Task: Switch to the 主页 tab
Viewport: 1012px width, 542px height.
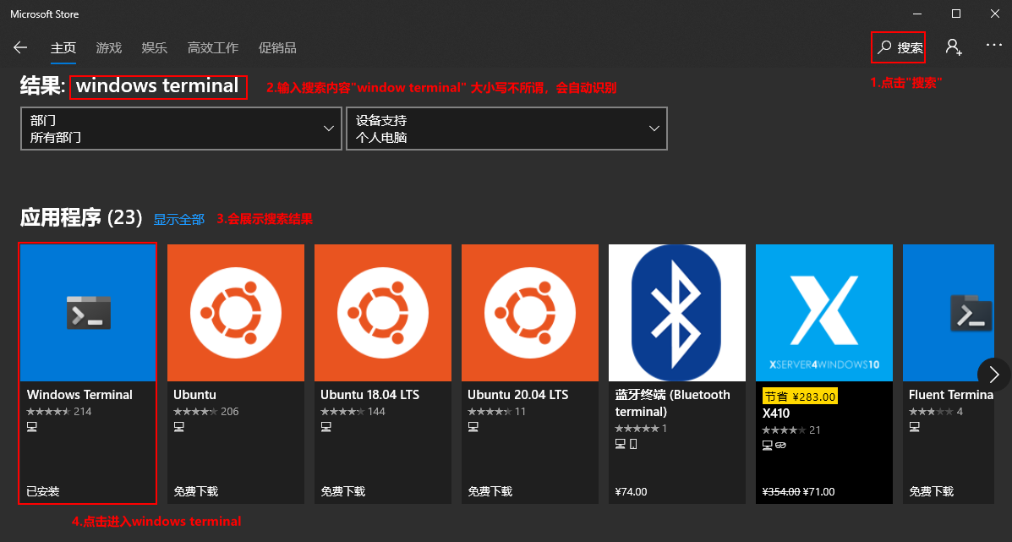Action: click(63, 47)
